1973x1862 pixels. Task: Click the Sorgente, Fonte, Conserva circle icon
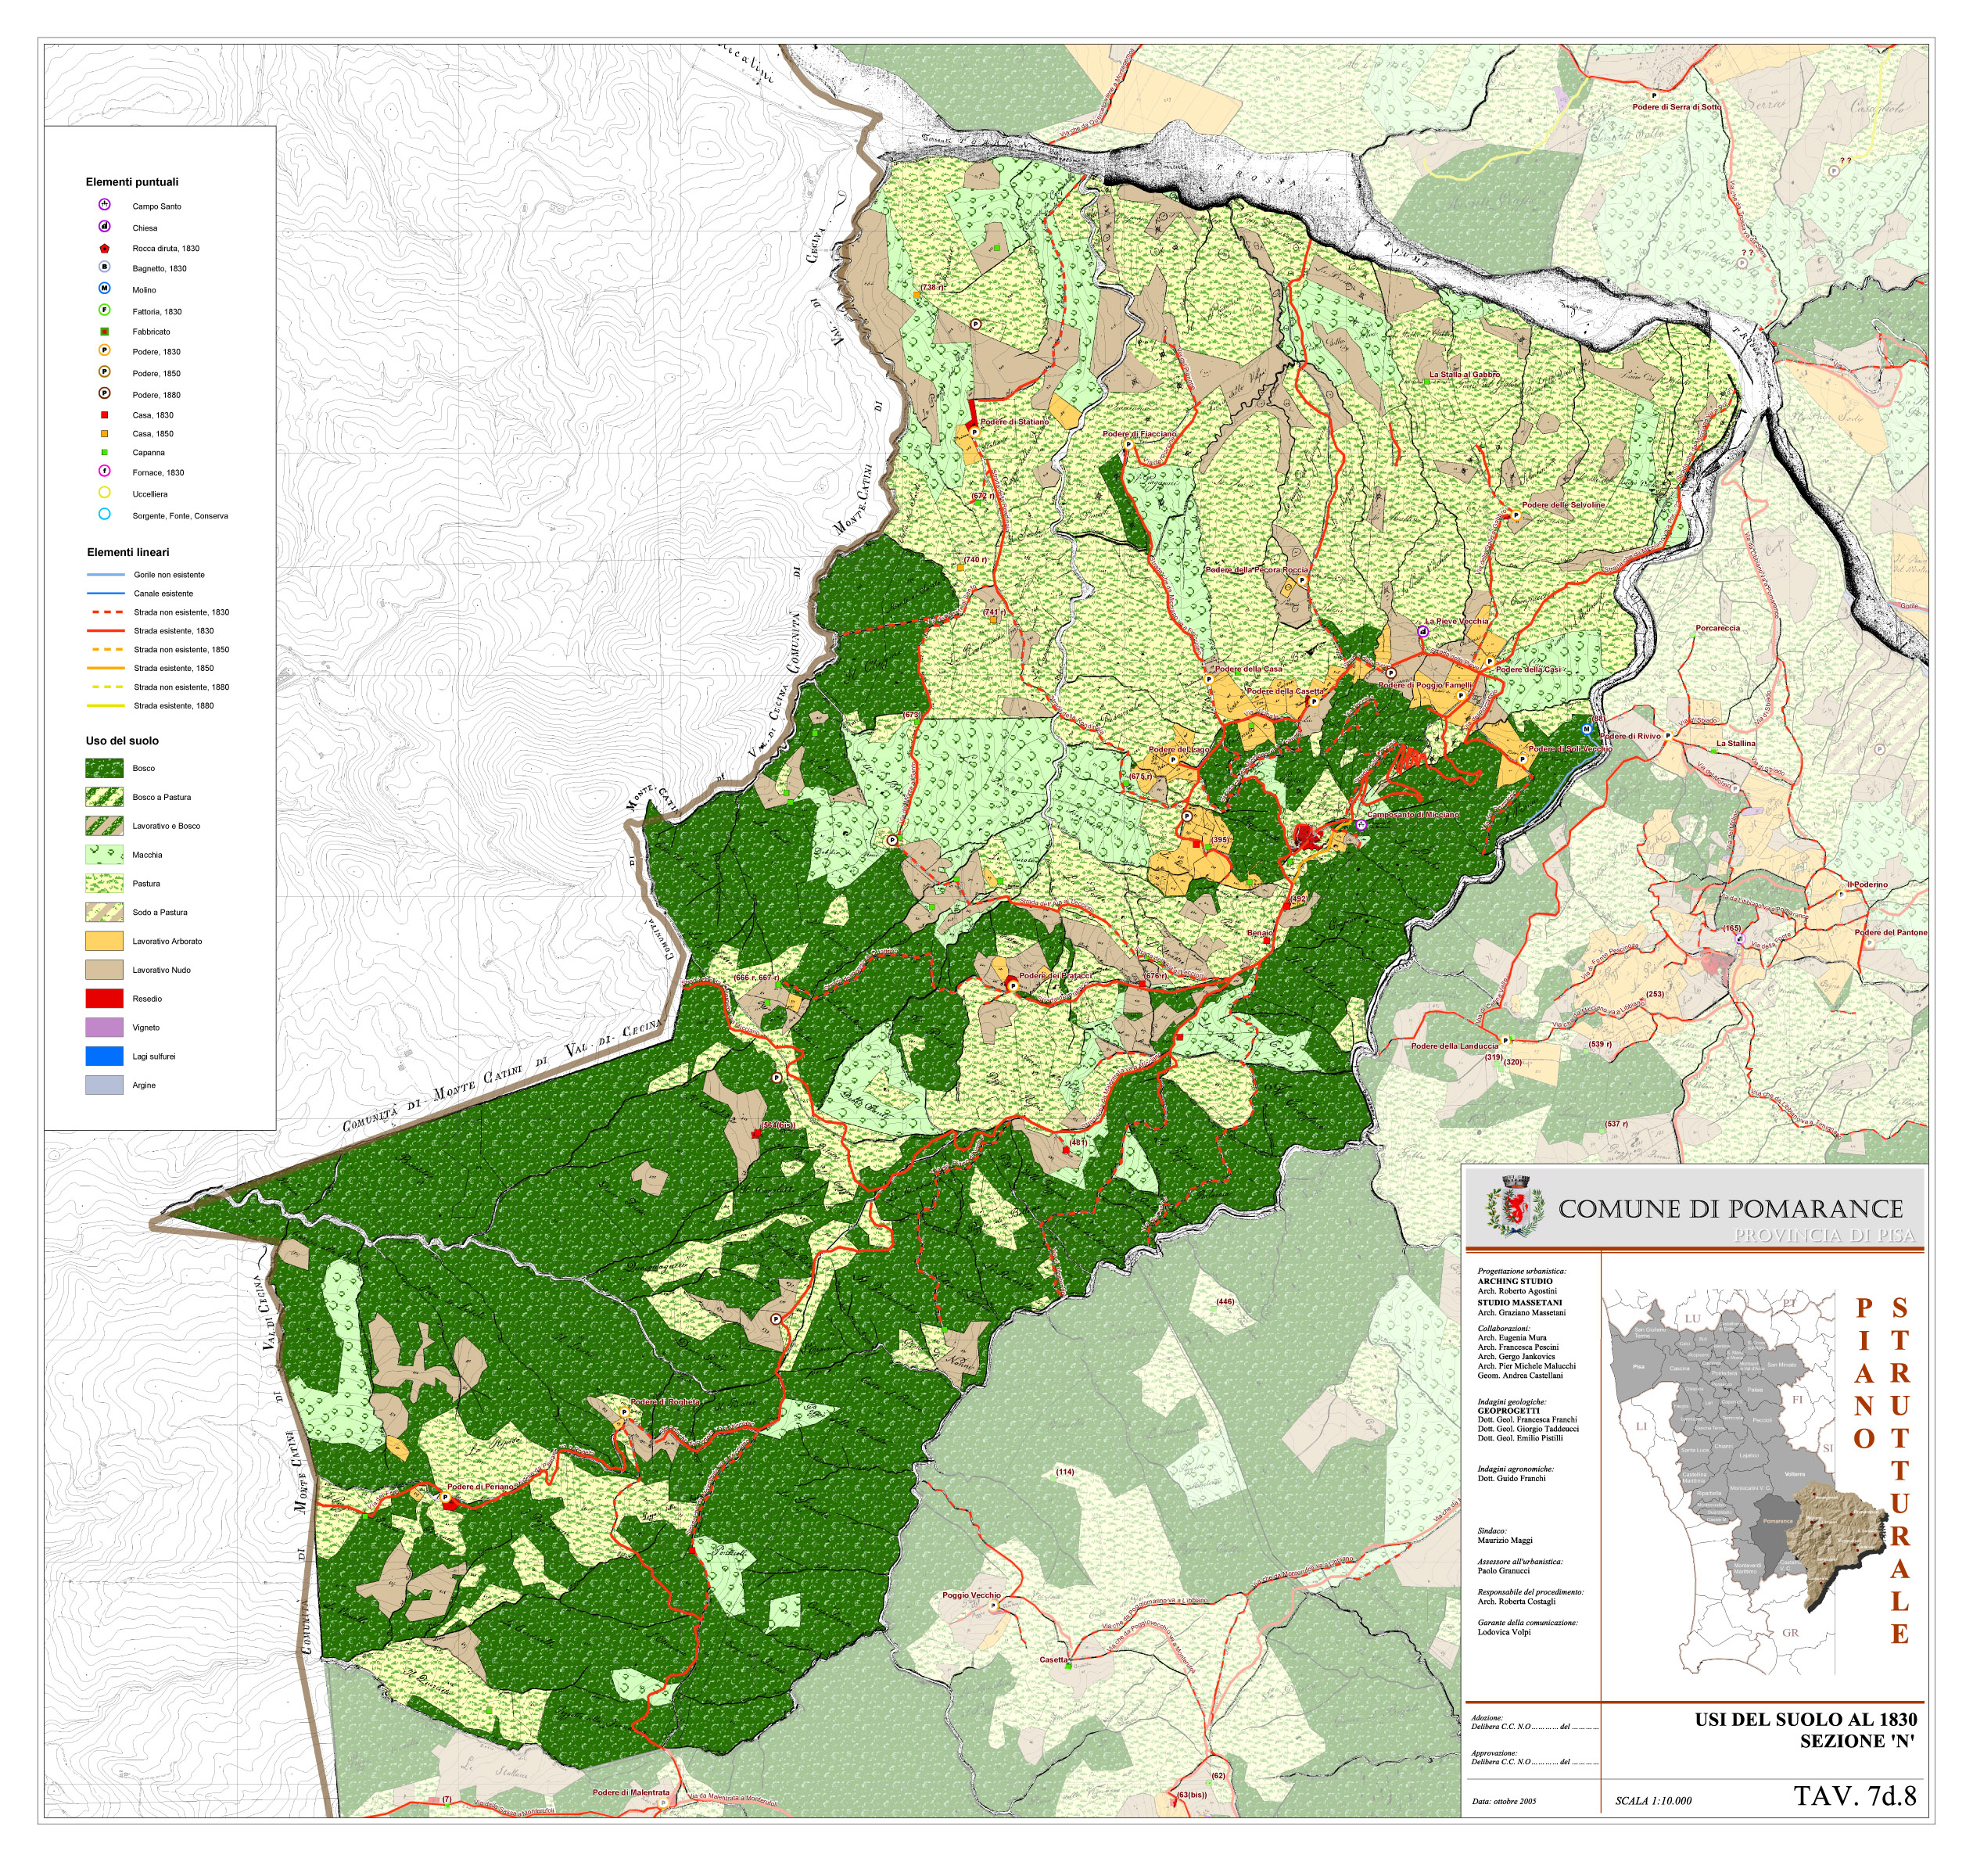point(104,515)
